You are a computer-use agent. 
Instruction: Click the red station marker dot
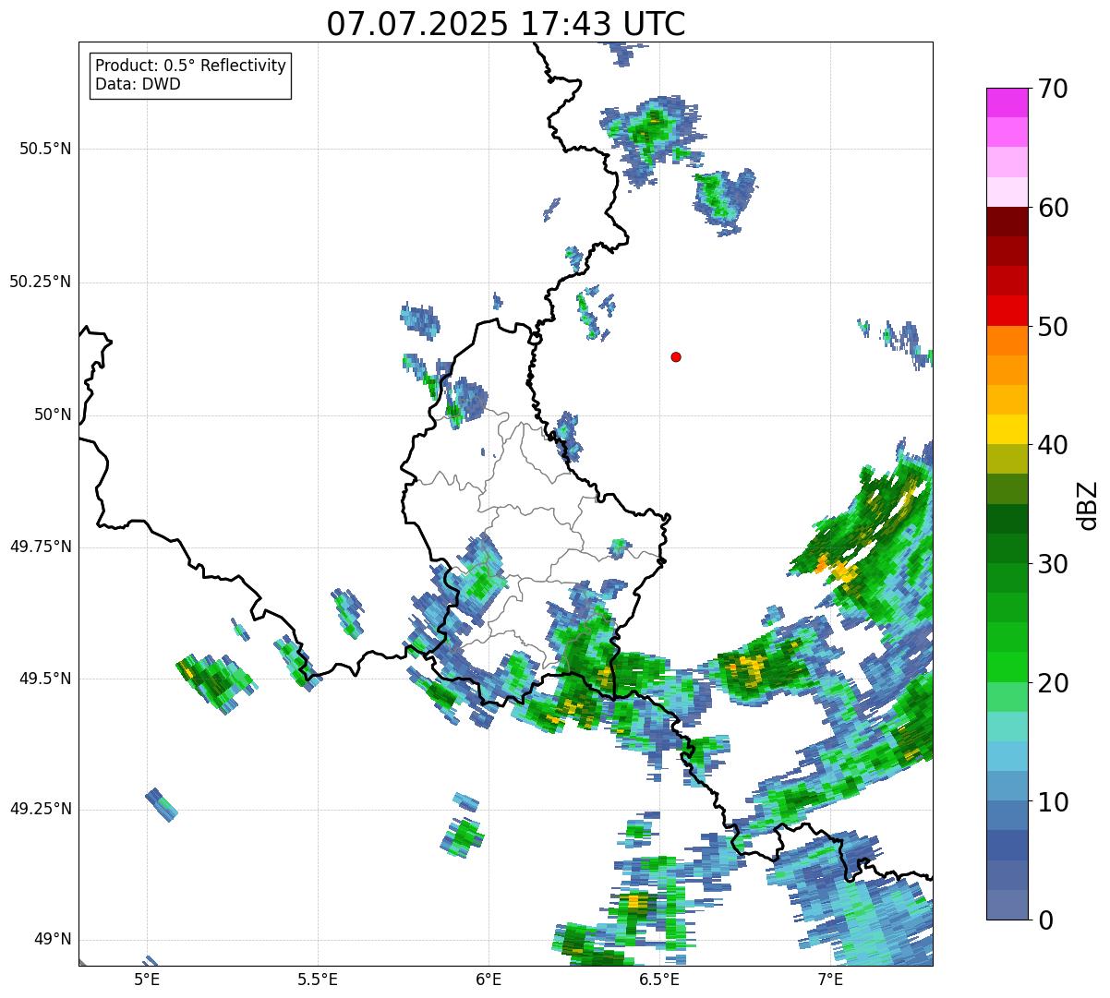click(x=676, y=356)
